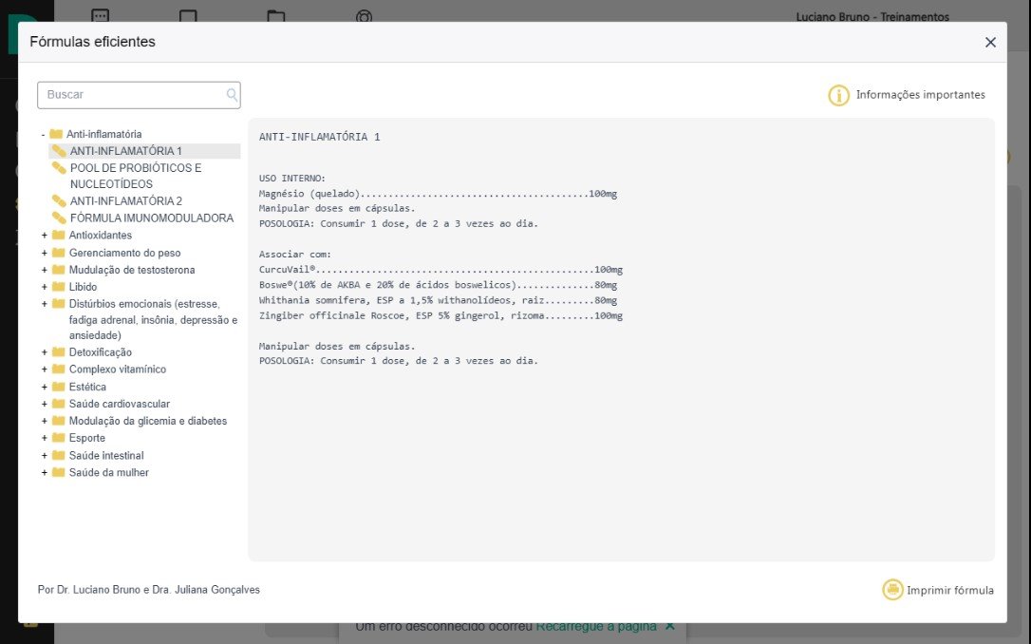Open the Informações importantes link
Viewport: 1031px width, 644px height.
(x=921, y=95)
